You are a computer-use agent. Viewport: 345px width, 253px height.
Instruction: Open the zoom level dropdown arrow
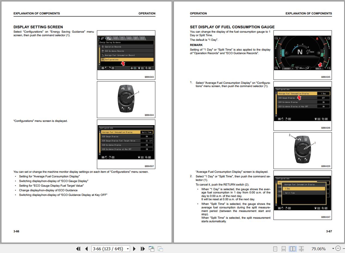pos(333,249)
